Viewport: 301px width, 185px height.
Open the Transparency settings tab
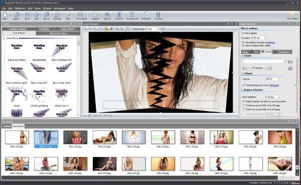tap(282, 52)
